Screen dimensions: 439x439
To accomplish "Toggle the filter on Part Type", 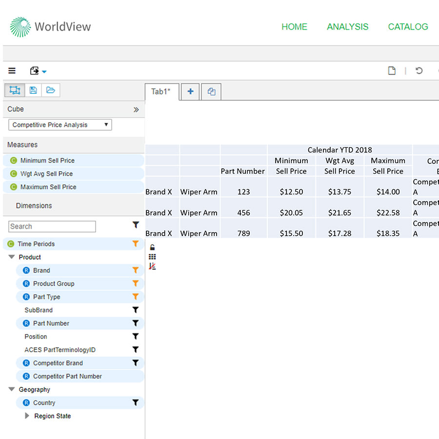I will pos(136,297).
